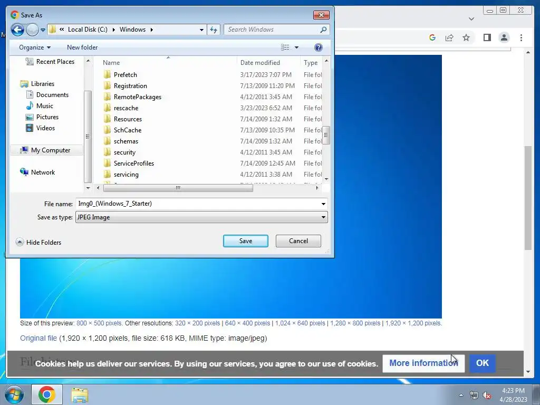This screenshot has width=540, height=405.
Task: Click file list vertical scrollbar thumb
Action: coord(326,135)
